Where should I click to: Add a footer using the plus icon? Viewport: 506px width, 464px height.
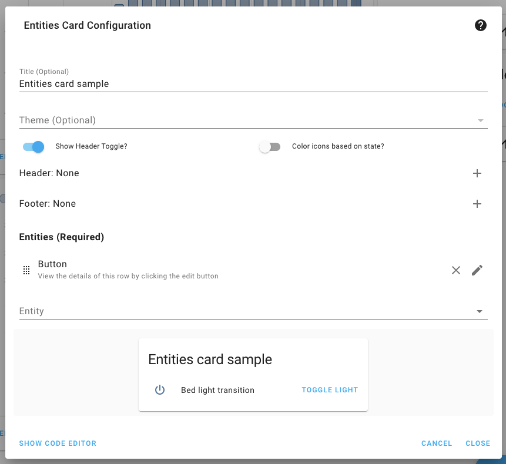[477, 204]
